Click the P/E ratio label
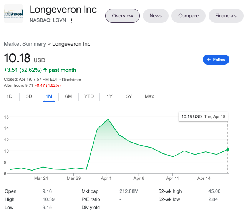The image size is (247, 216). click(91, 199)
